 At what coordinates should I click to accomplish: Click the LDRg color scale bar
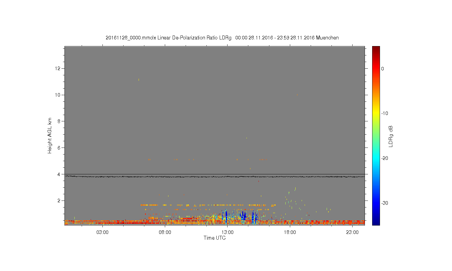tap(376, 135)
